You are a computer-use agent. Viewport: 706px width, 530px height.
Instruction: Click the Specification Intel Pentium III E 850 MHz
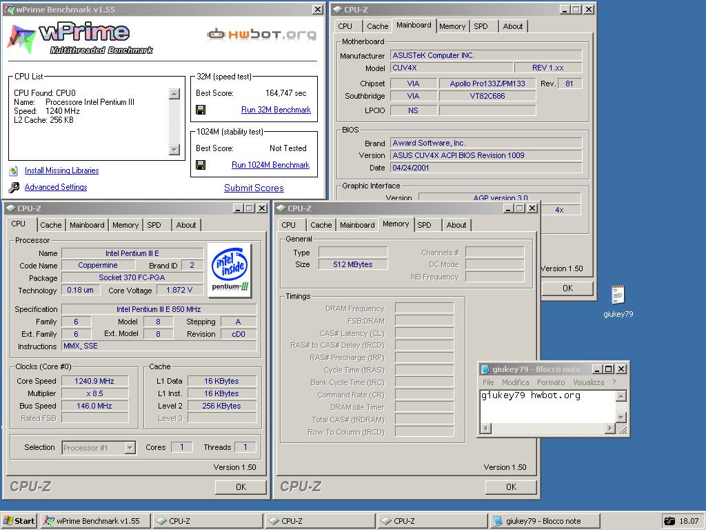click(x=159, y=309)
